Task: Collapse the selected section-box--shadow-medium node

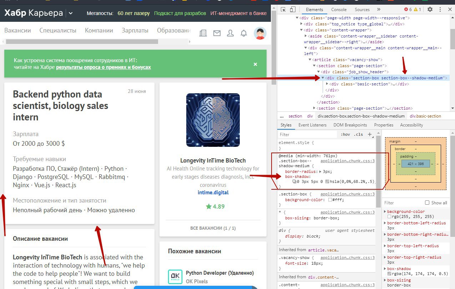Action: (323, 78)
